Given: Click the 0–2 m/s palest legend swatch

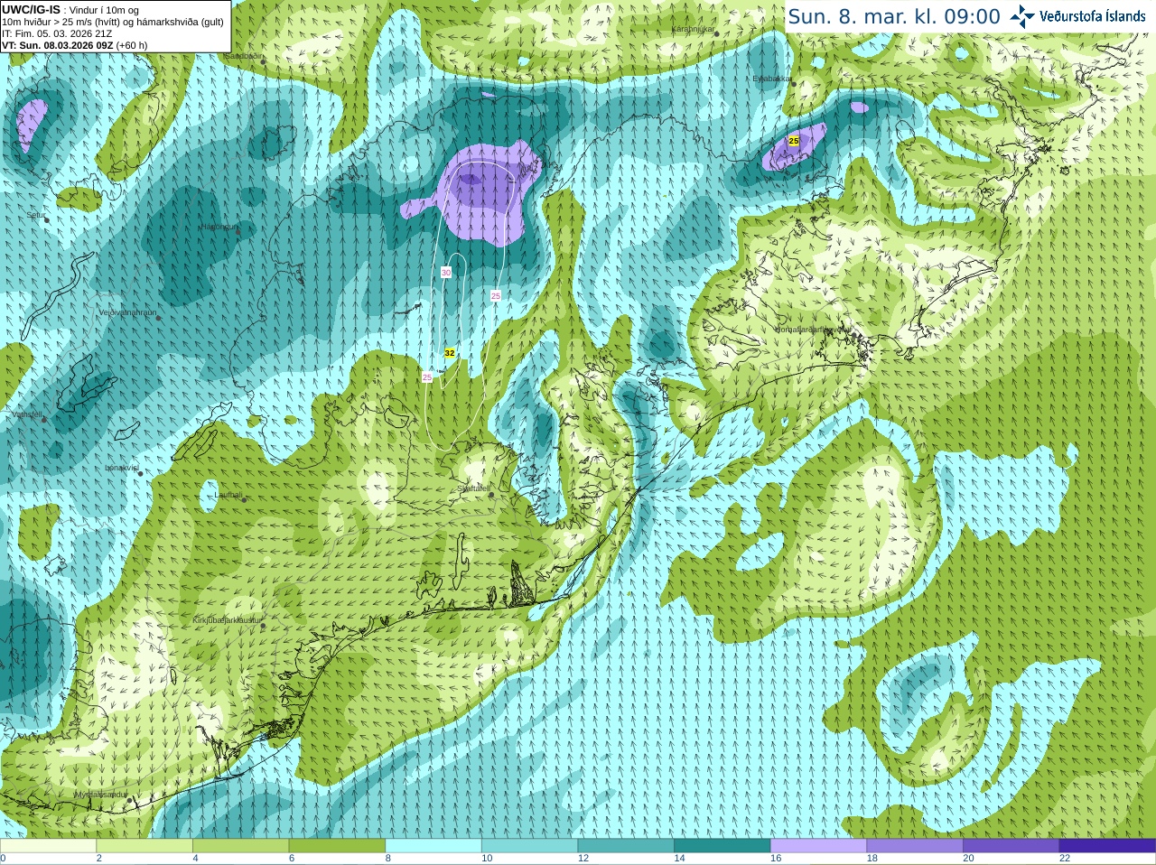Looking at the screenshot, I should 48,846.
